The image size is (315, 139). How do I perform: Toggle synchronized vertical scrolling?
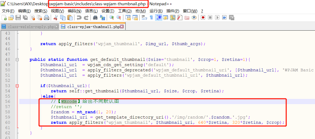(128, 18)
